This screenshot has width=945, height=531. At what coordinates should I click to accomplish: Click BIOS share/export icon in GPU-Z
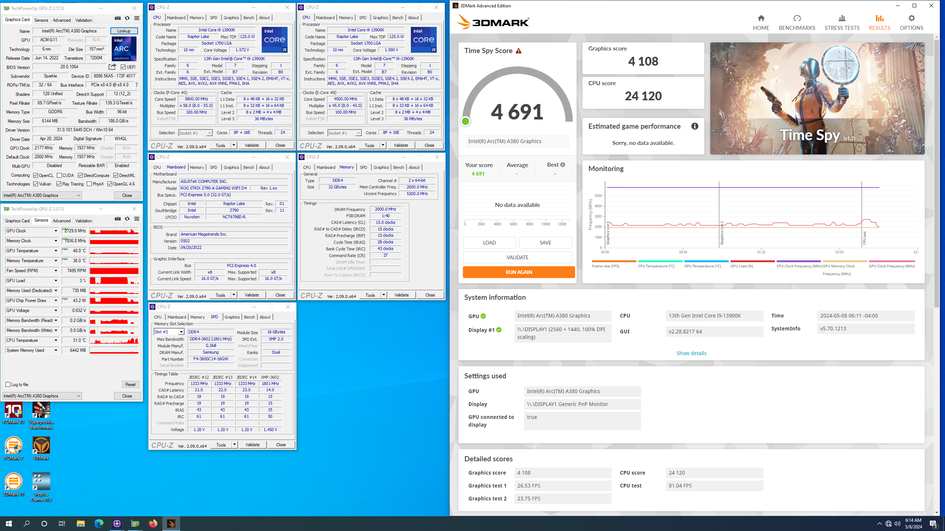tap(112, 67)
